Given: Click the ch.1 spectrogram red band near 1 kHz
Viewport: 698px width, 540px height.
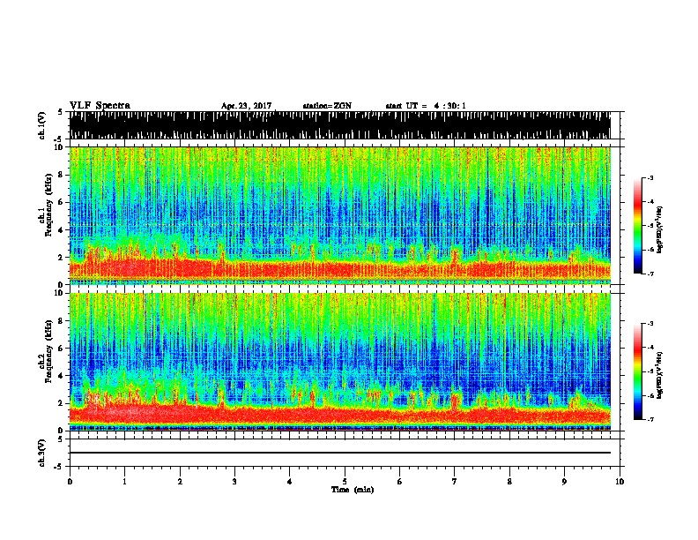Looking at the screenshot, I should pos(340,269).
